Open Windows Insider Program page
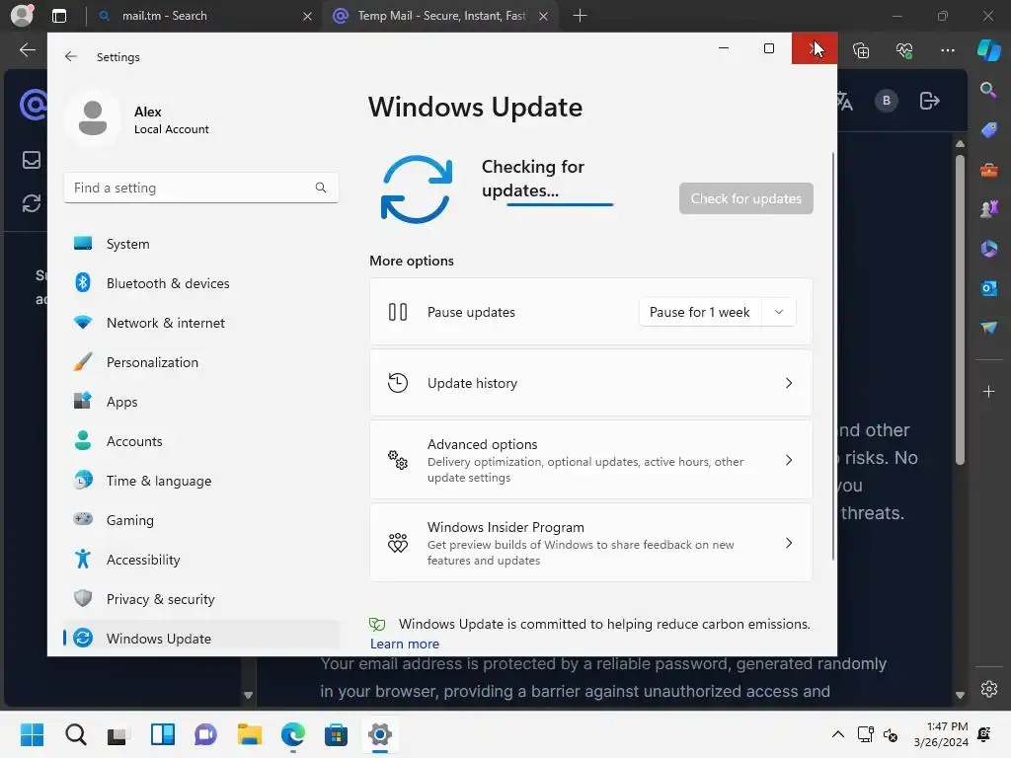This screenshot has width=1011, height=758. 590,543
